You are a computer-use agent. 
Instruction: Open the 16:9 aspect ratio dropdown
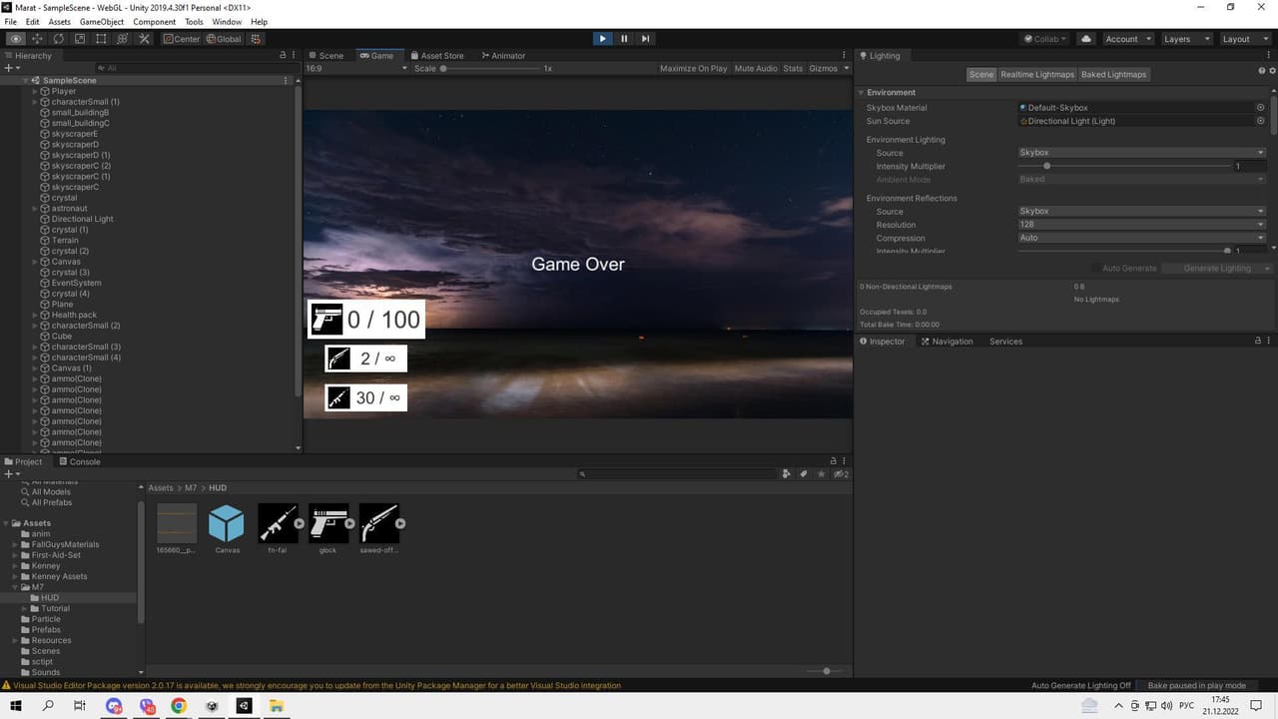355,69
